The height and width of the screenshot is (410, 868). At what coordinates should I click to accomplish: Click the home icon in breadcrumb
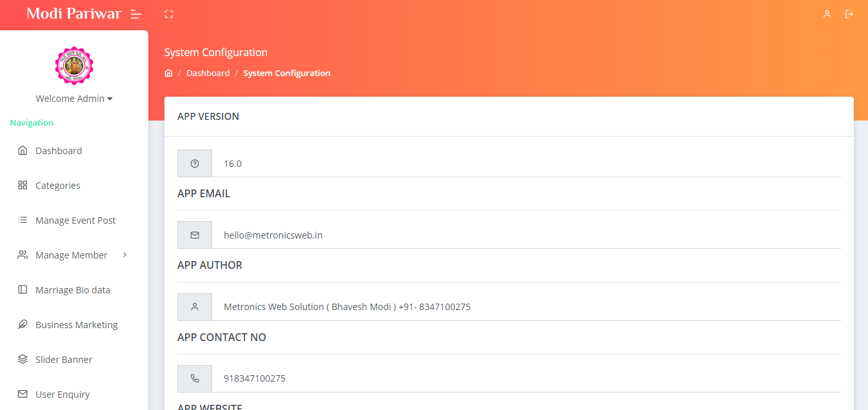coord(168,73)
